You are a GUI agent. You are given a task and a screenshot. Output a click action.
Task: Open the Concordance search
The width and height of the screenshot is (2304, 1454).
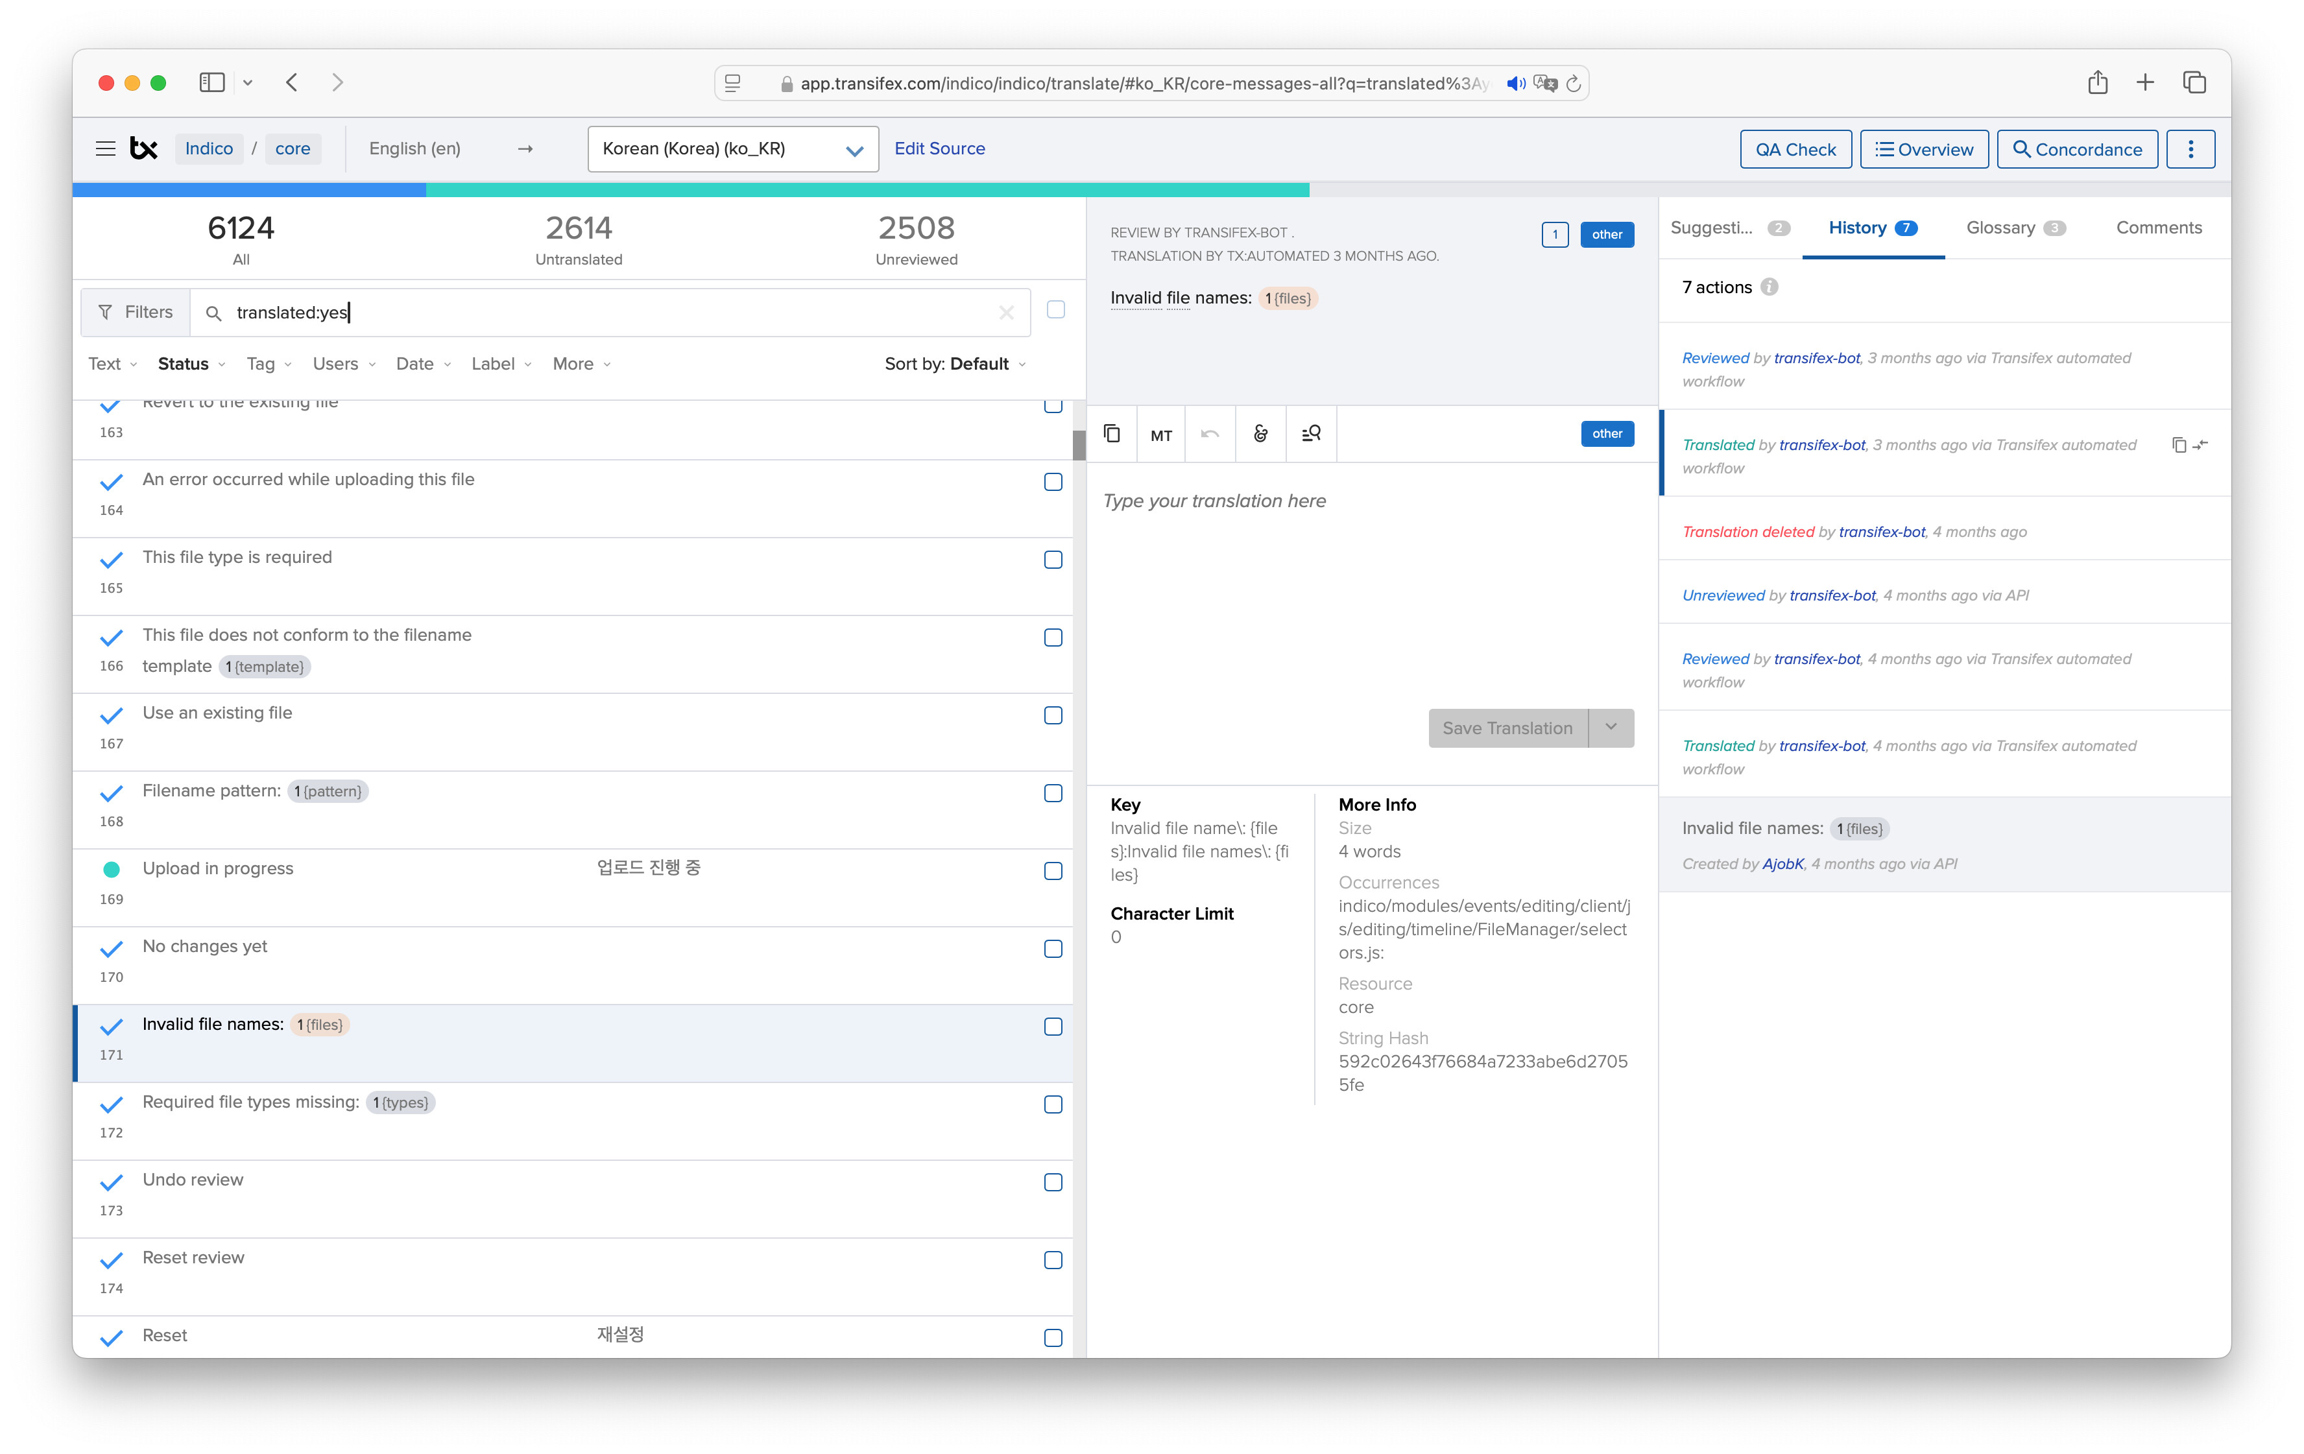coord(2077,149)
